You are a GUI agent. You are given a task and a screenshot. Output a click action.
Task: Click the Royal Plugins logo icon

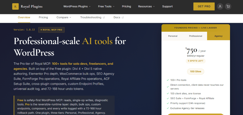pos(15,6)
